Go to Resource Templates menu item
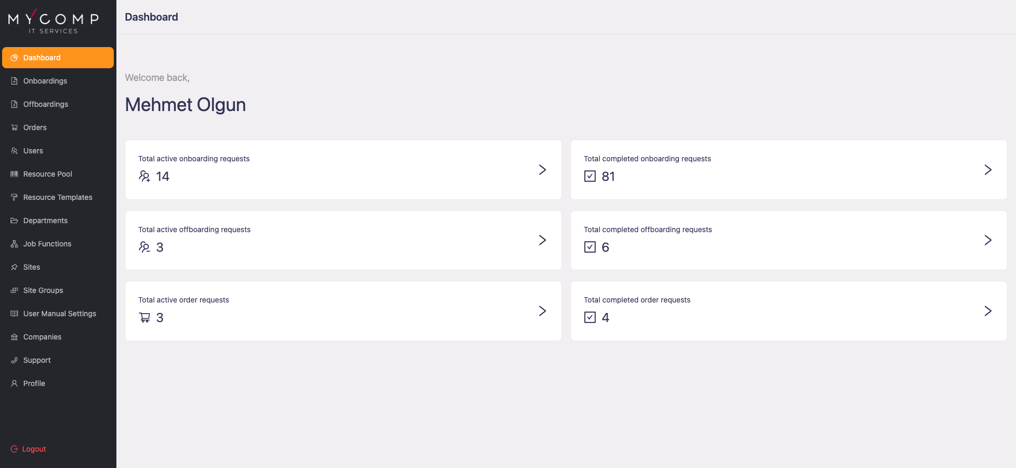 point(58,197)
